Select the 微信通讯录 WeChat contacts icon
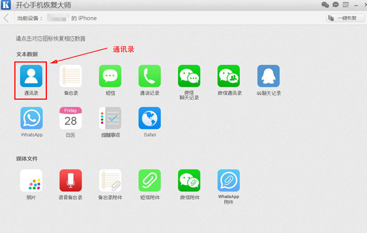The image size is (367, 233). click(229, 76)
